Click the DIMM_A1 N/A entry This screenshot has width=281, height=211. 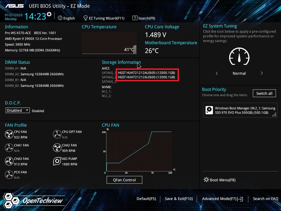(x=16, y=68)
